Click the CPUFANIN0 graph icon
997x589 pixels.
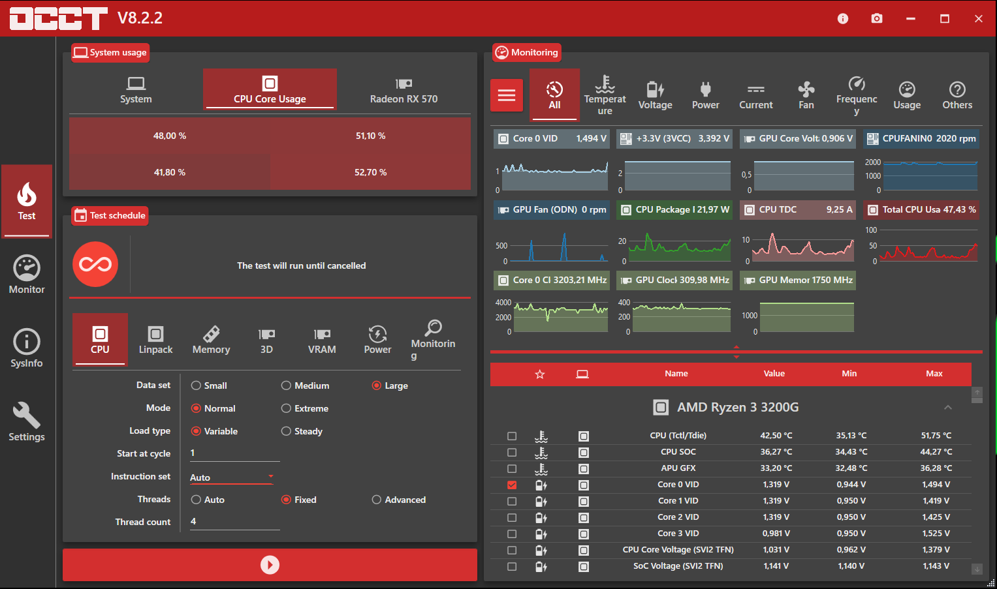coord(873,138)
